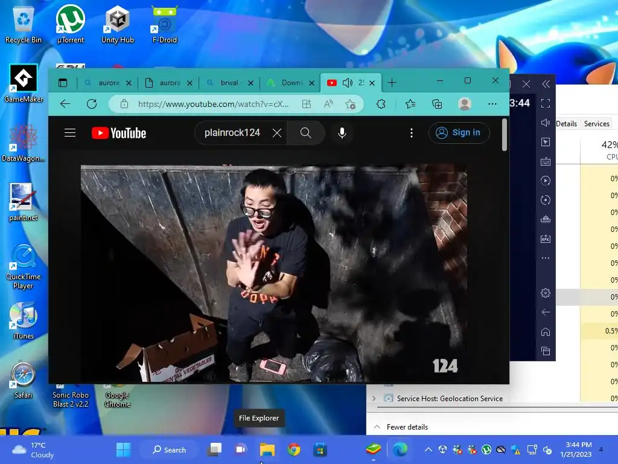The width and height of the screenshot is (618, 464).
Task: Mute the YouTube tab speaker icon
Action: (x=347, y=82)
